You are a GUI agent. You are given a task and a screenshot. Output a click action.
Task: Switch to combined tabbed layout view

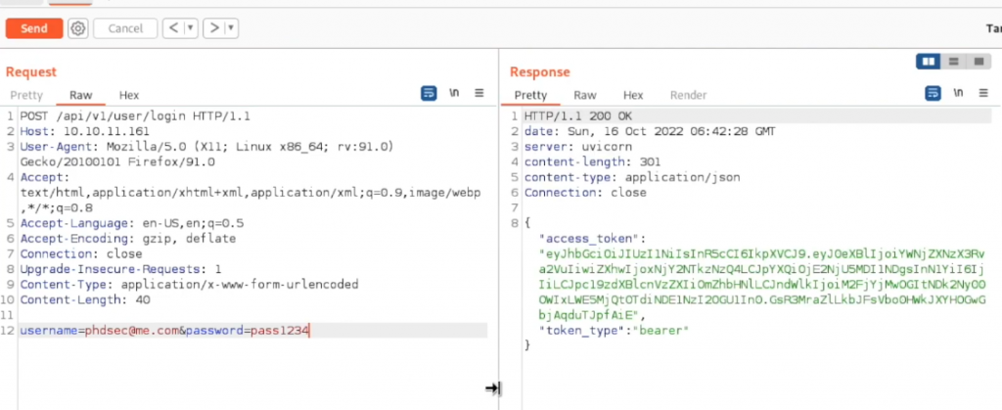pyautogui.click(x=979, y=62)
